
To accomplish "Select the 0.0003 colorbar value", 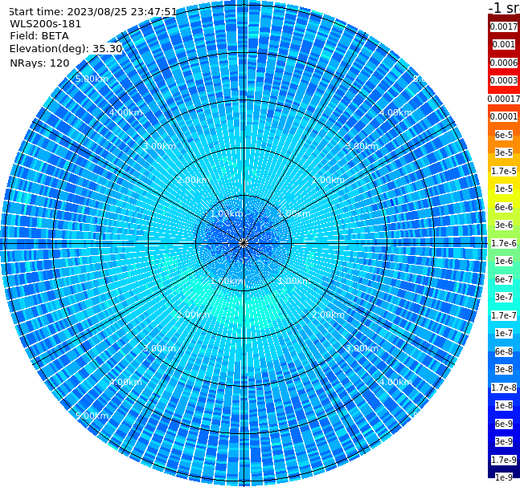I will click(504, 80).
